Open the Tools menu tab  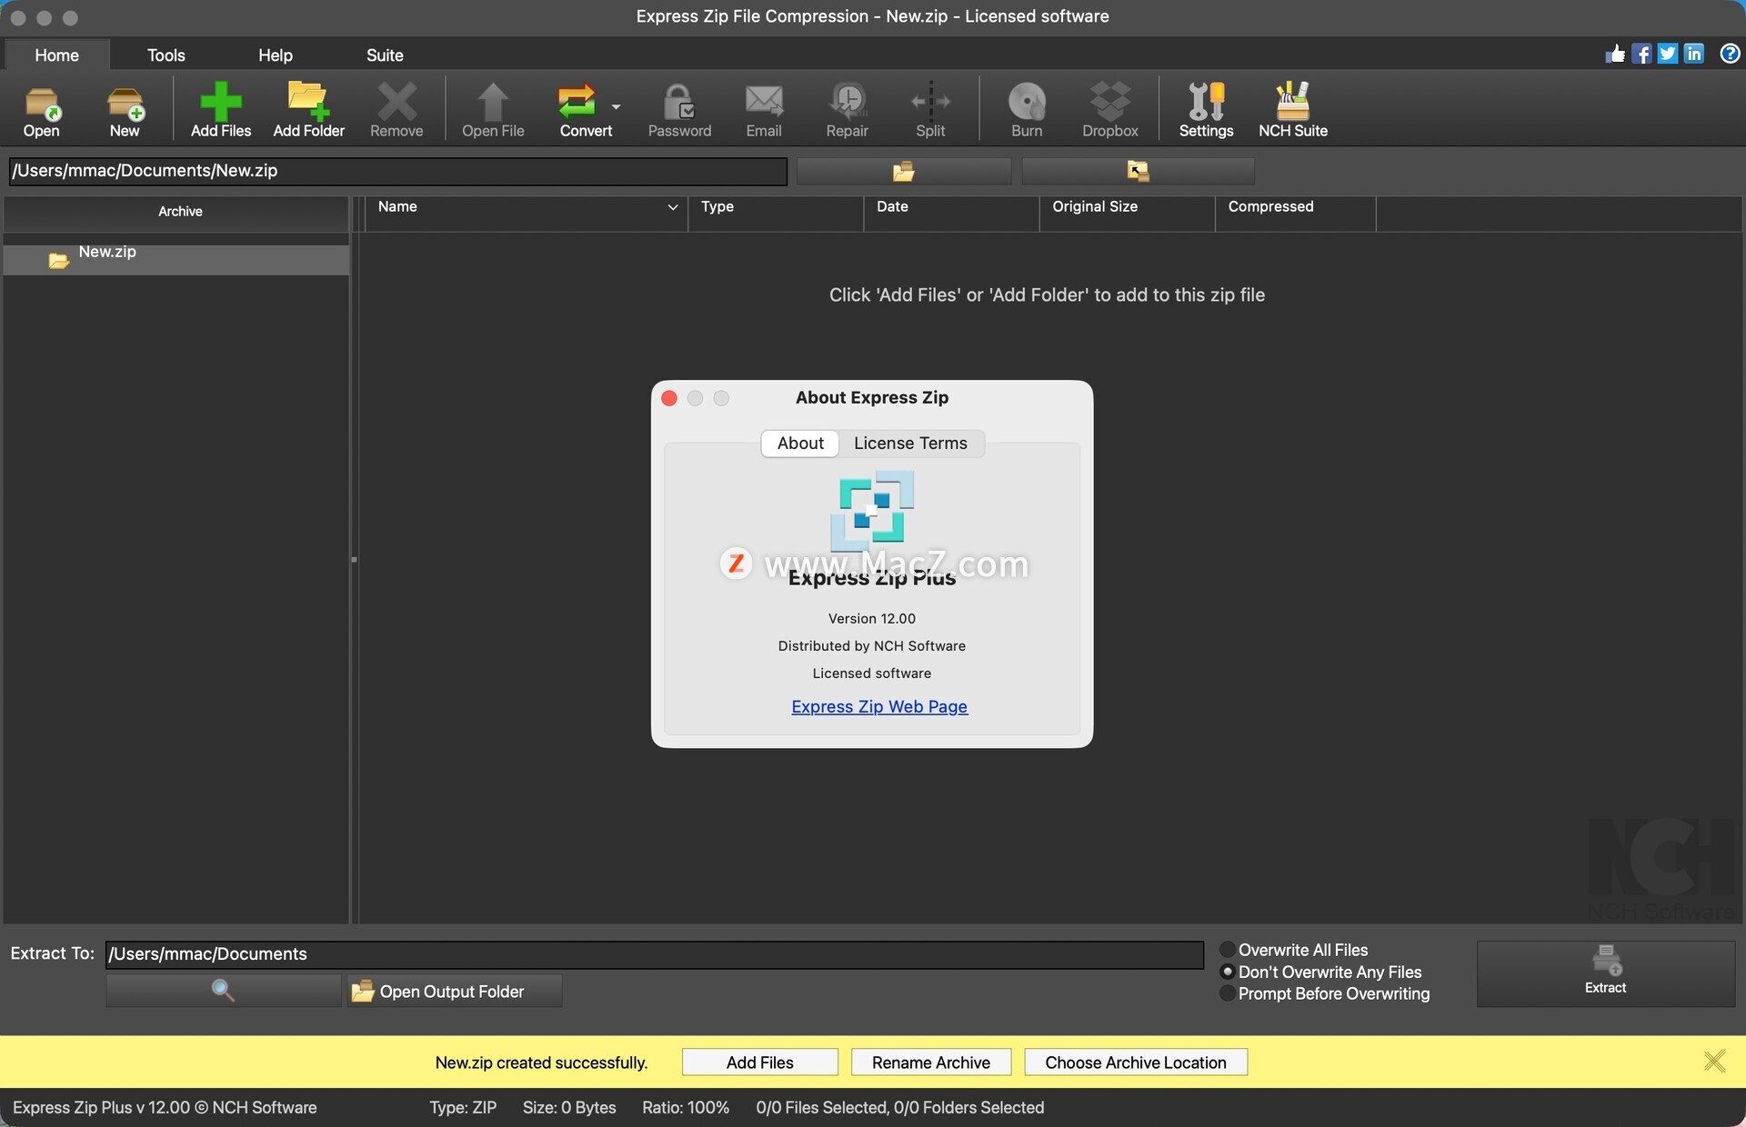(x=166, y=55)
